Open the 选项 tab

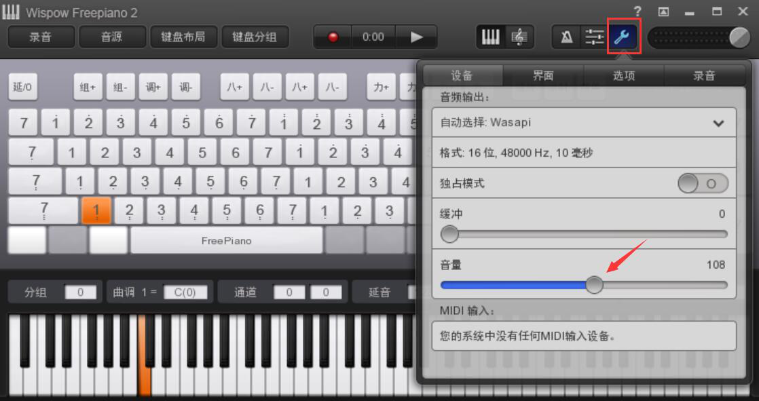click(x=623, y=75)
